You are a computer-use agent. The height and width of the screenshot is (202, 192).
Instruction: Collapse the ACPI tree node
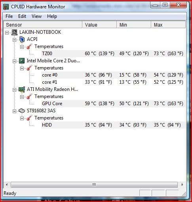[15, 40]
